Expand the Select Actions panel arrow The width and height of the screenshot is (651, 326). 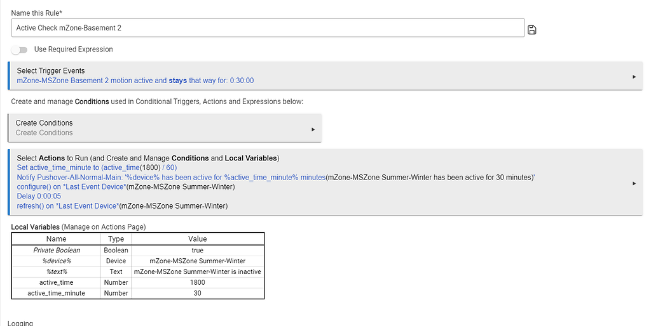click(x=634, y=183)
